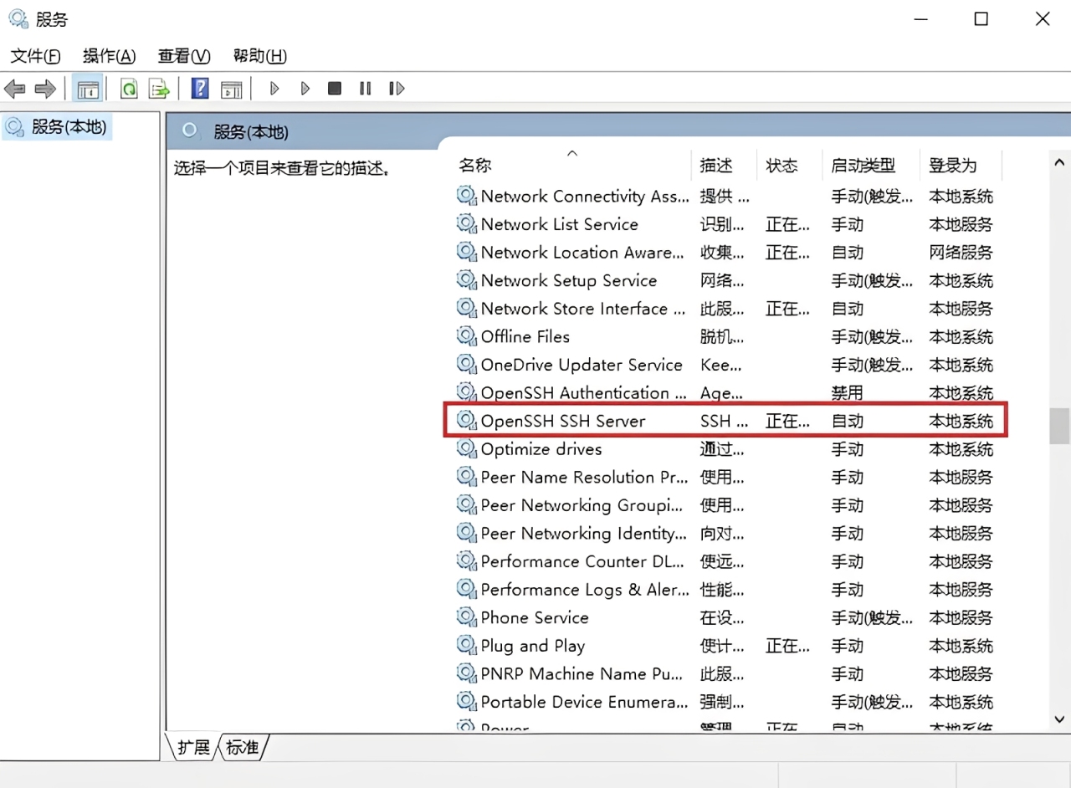Screen dimensions: 1071x788
Task: Select the Performance Counter DL... service
Action: (x=725, y=561)
